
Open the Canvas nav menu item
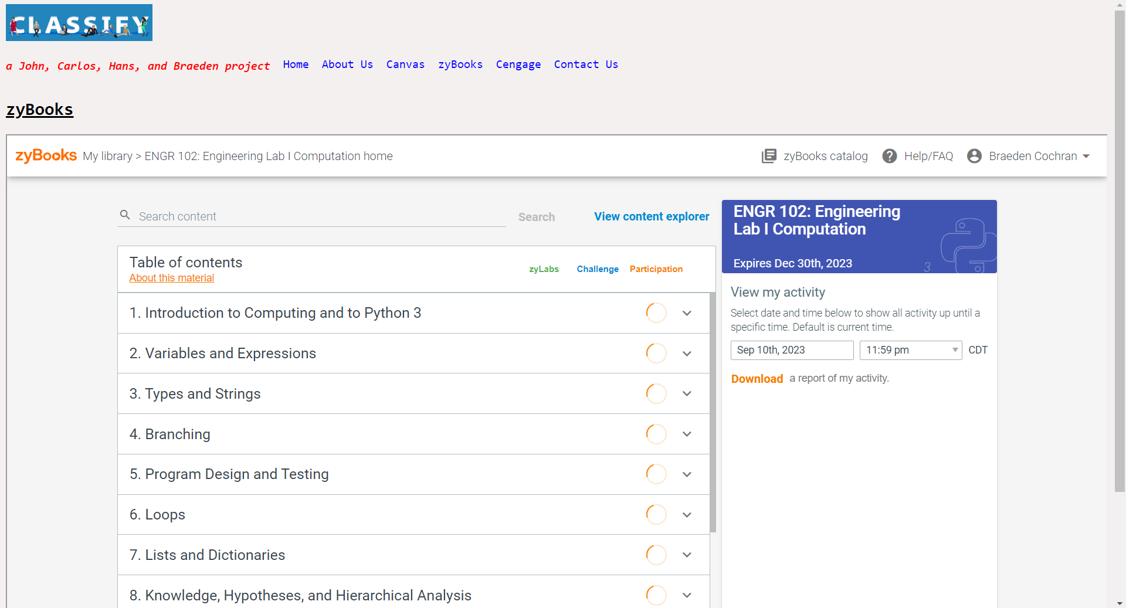point(405,64)
